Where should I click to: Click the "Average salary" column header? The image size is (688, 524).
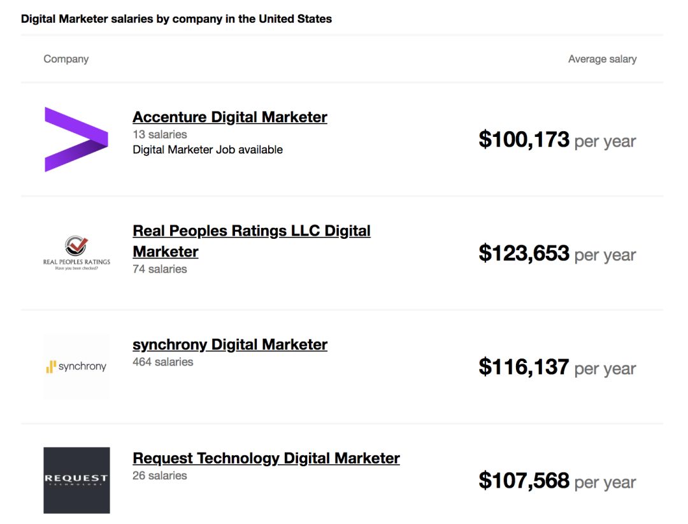coord(602,59)
